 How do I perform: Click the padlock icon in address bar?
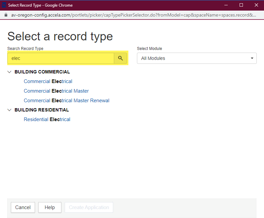pyautogui.click(x=6, y=15)
